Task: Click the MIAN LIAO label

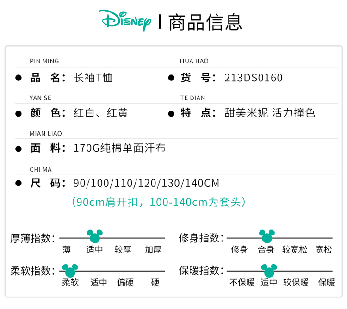Action: (x=46, y=134)
